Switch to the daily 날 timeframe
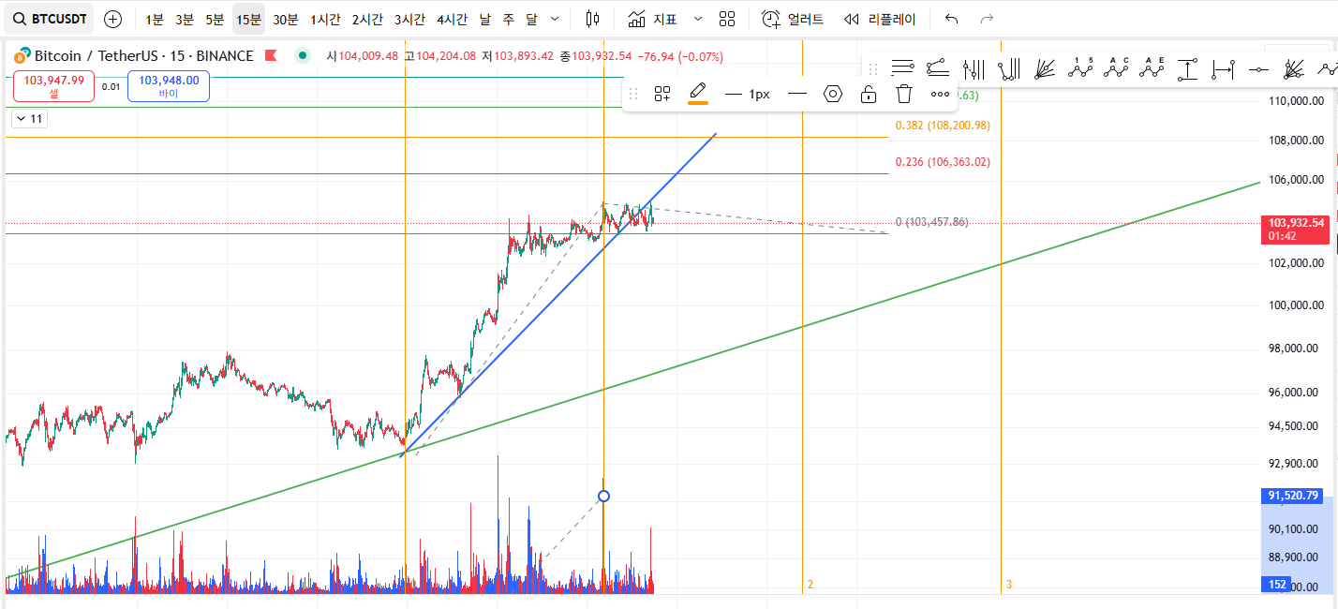Screen dimensions: 1338x609 pyautogui.click(x=484, y=19)
